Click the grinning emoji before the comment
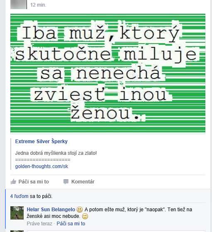The height and width of the screenshot is (232, 212). pos(80,210)
